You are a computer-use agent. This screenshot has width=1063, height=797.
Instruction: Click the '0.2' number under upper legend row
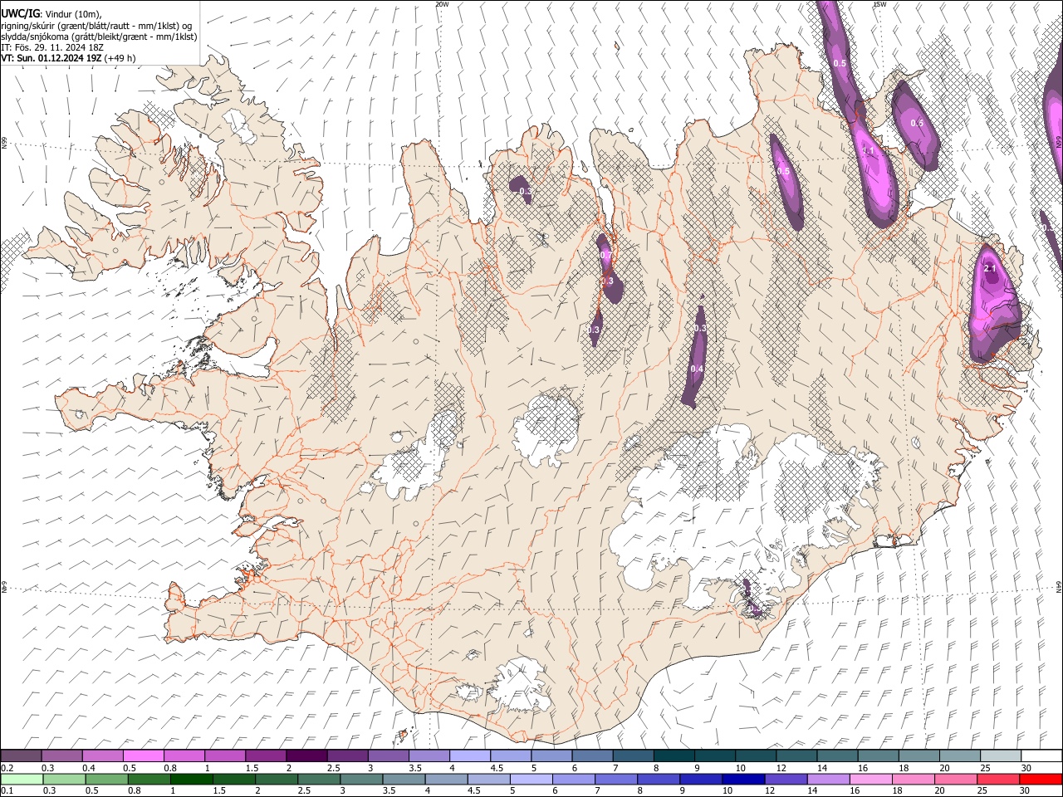7,768
